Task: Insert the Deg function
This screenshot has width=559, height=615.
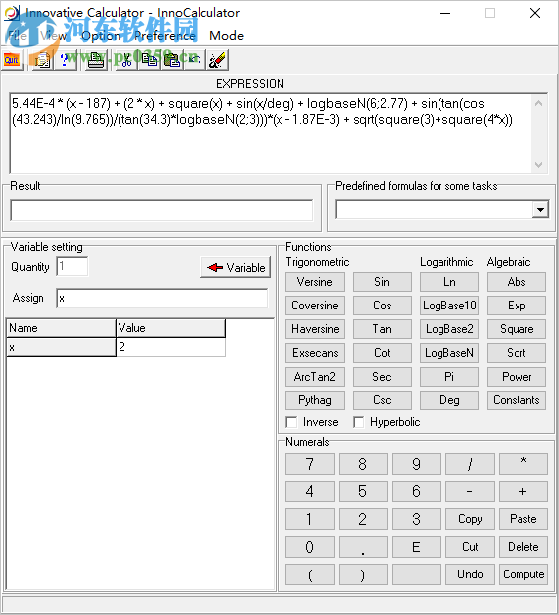Action: (x=449, y=400)
